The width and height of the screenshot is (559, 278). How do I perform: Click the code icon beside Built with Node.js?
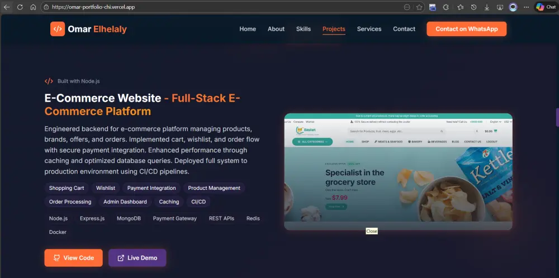pos(49,81)
